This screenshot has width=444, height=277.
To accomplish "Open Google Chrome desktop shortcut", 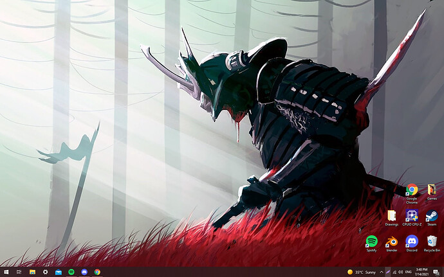I will point(412,193).
